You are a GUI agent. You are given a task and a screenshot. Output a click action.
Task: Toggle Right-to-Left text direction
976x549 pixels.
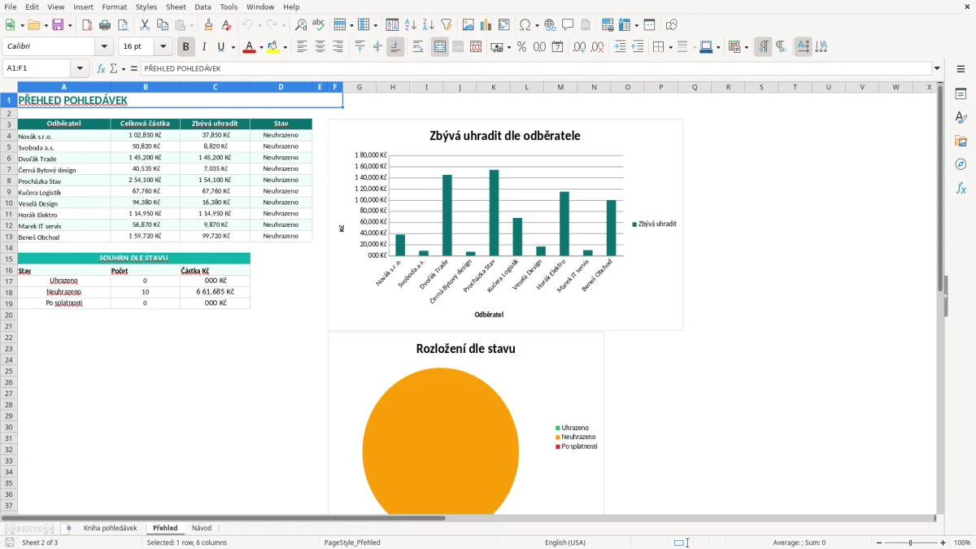(x=781, y=47)
